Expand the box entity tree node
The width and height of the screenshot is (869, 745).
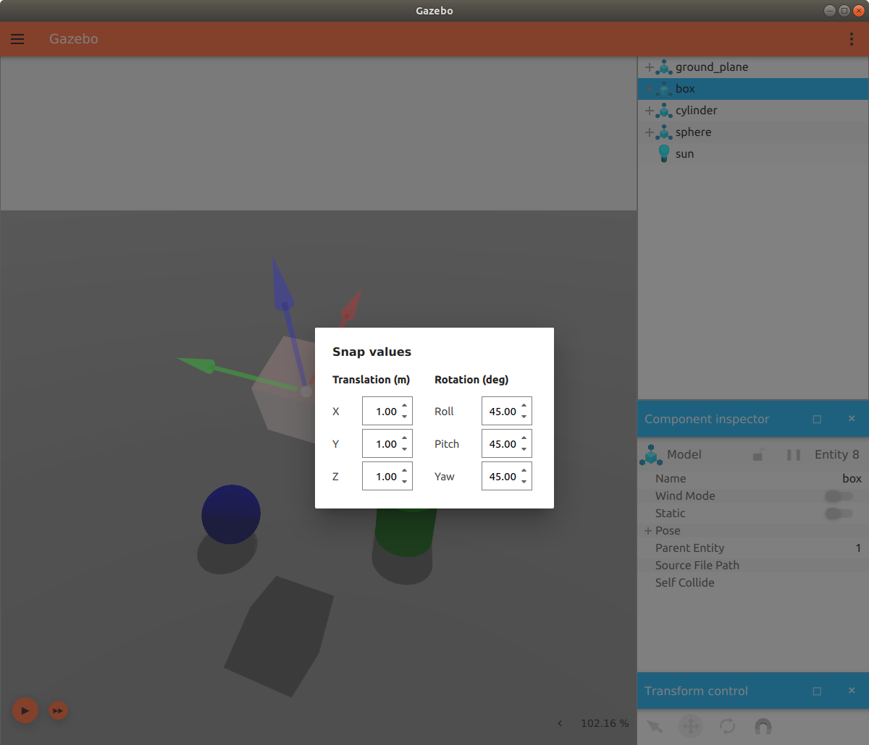pyautogui.click(x=649, y=89)
